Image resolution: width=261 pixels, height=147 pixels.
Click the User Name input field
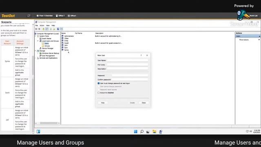(127, 60)
